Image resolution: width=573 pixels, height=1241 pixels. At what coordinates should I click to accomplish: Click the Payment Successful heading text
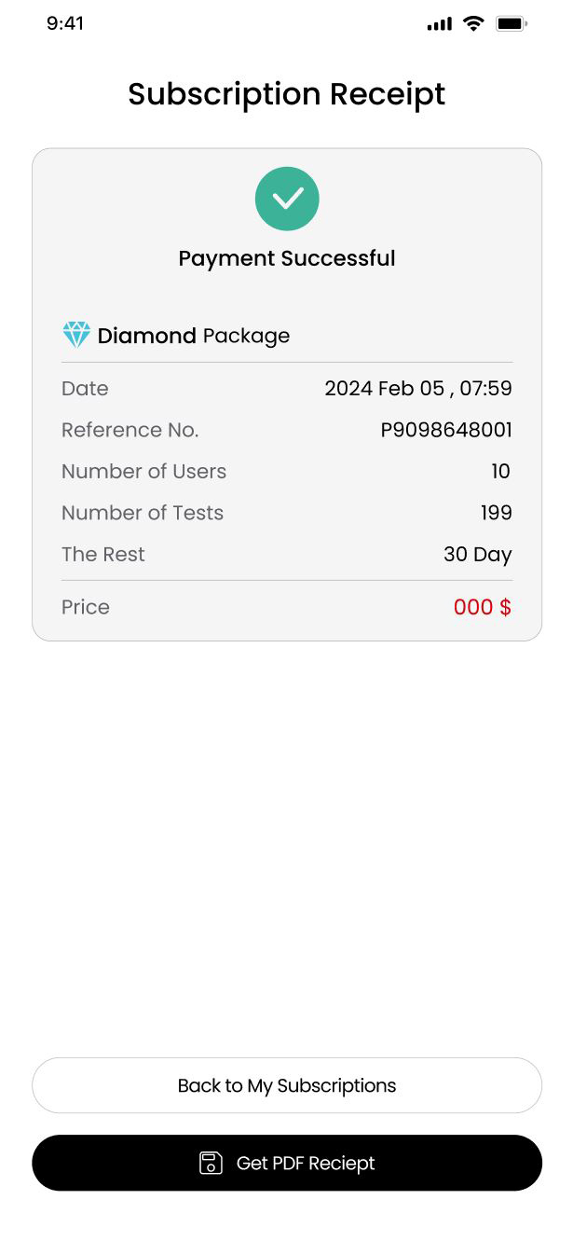coord(287,258)
